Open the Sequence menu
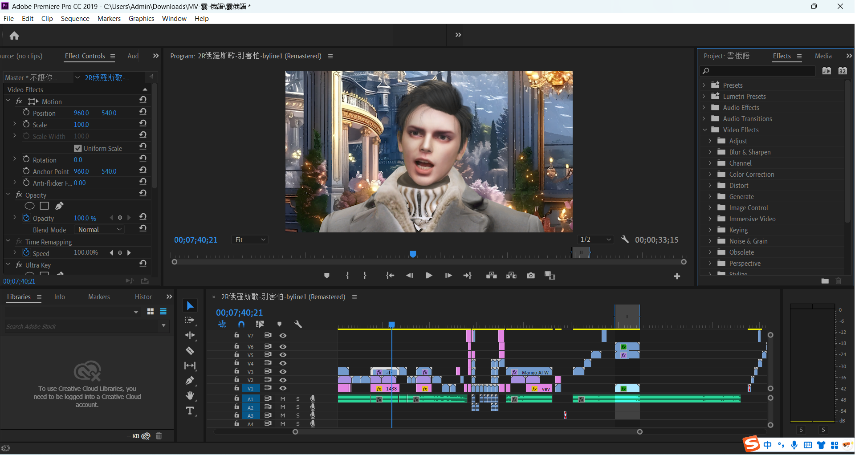Screen dimensions: 855x455 75,19
